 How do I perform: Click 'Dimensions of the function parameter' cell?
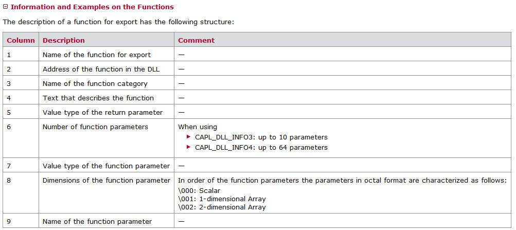point(106,180)
